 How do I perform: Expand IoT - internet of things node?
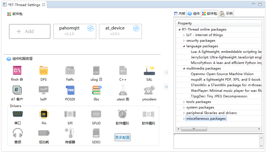[x=184, y=35]
